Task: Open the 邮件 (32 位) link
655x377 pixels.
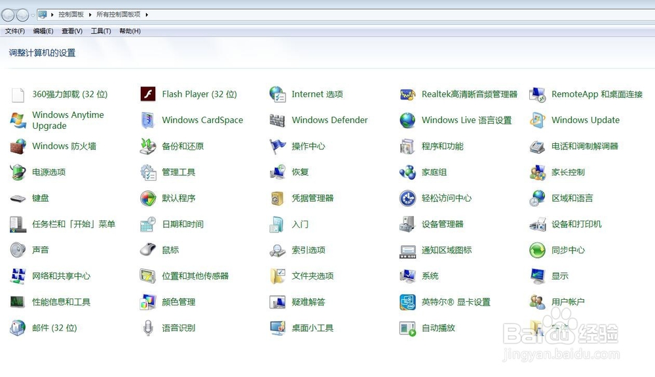Action: click(54, 328)
